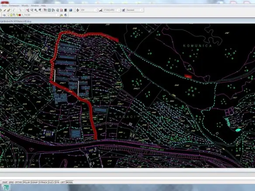
Task: Toggle OTRACK in status bar
Action: 43,182
